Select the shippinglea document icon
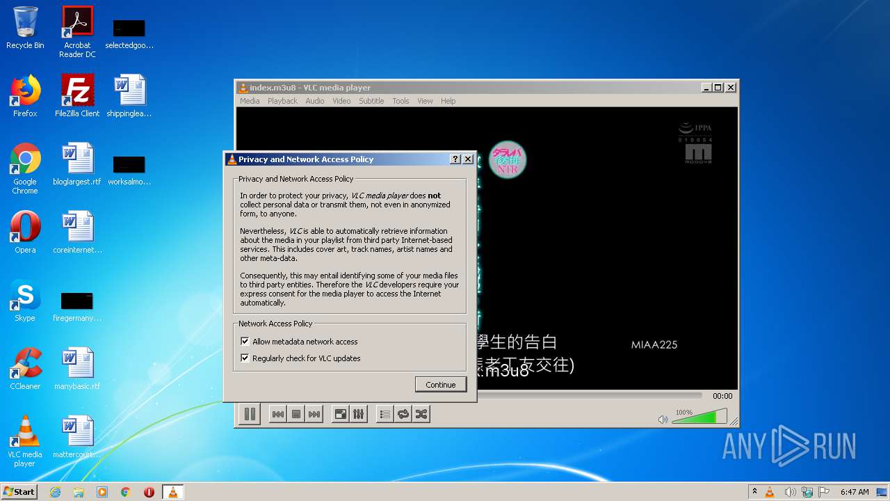This screenshot has width=890, height=501. coord(129,96)
